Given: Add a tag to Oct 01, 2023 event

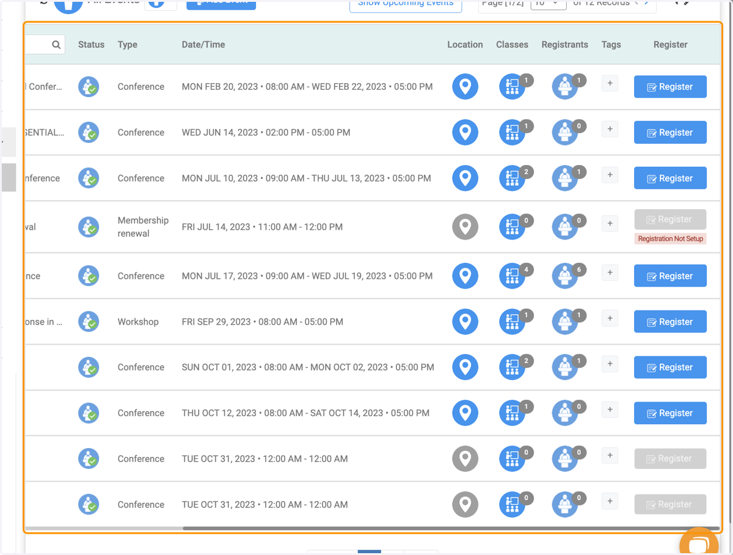Looking at the screenshot, I should tap(610, 364).
